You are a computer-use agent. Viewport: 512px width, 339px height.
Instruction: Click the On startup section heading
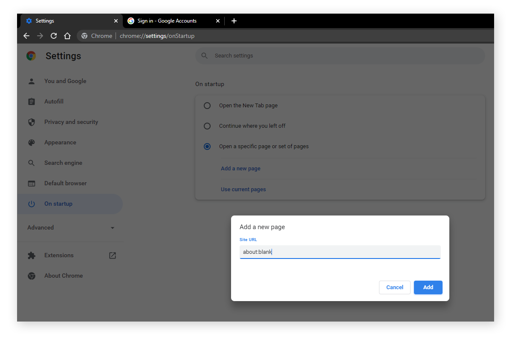coord(210,84)
